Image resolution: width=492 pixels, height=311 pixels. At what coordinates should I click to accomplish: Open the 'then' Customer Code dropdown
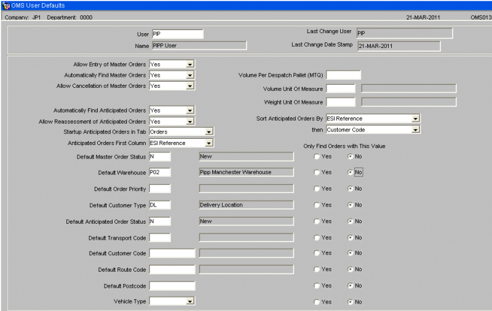click(x=416, y=130)
